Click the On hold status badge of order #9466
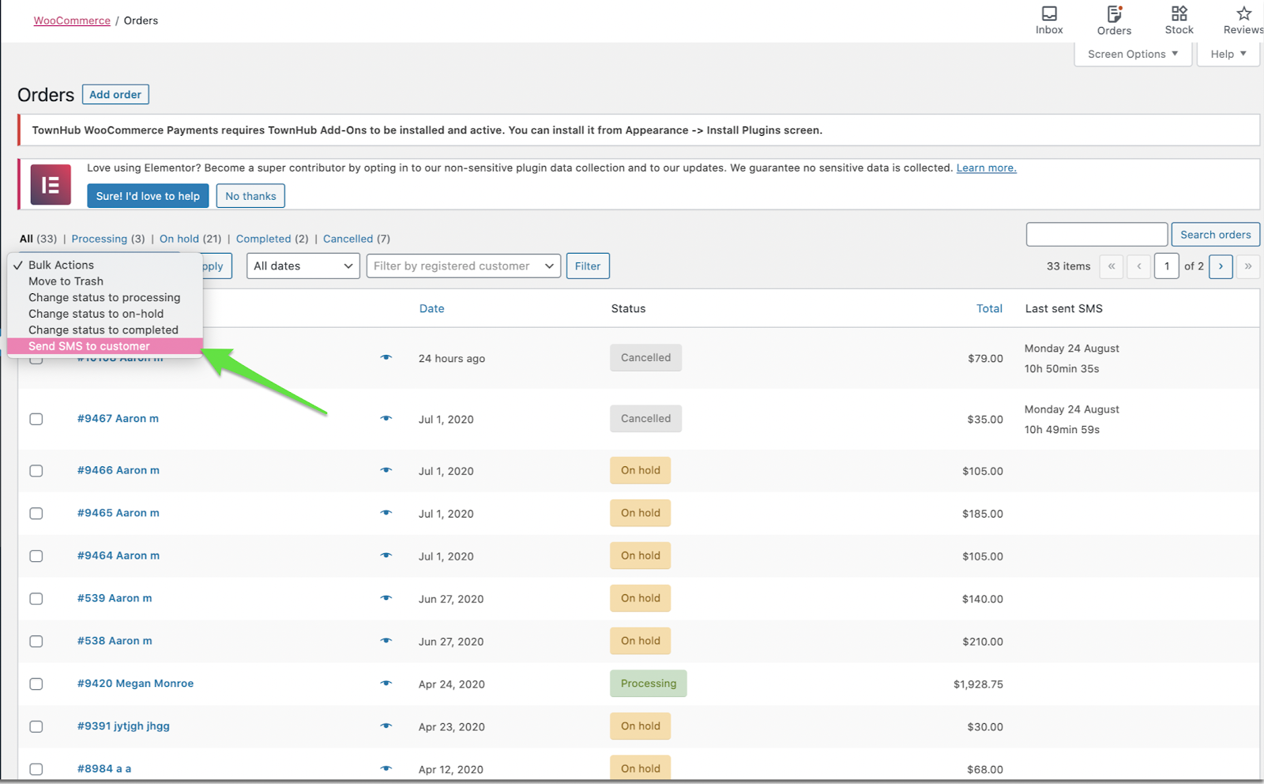The height and width of the screenshot is (784, 1264). tap(641, 470)
